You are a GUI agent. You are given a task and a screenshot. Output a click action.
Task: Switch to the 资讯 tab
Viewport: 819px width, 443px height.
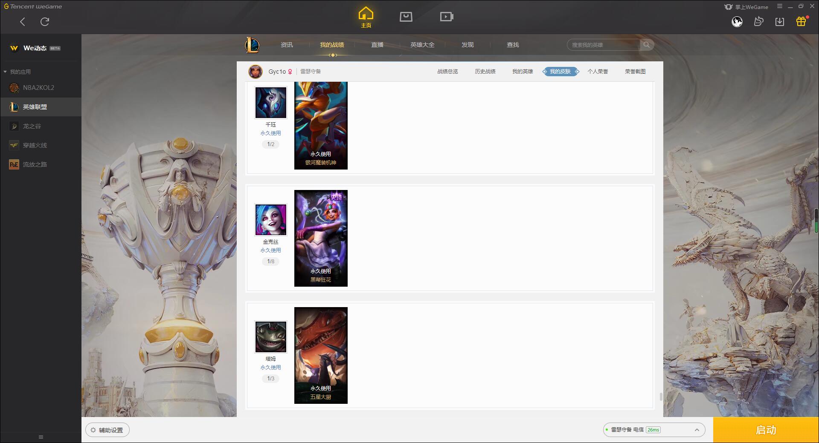tap(287, 45)
